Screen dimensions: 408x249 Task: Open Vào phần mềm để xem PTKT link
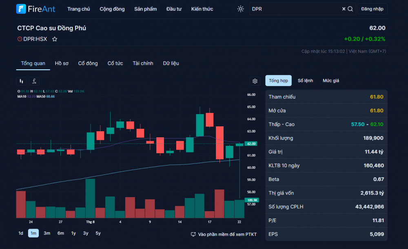click(227, 234)
